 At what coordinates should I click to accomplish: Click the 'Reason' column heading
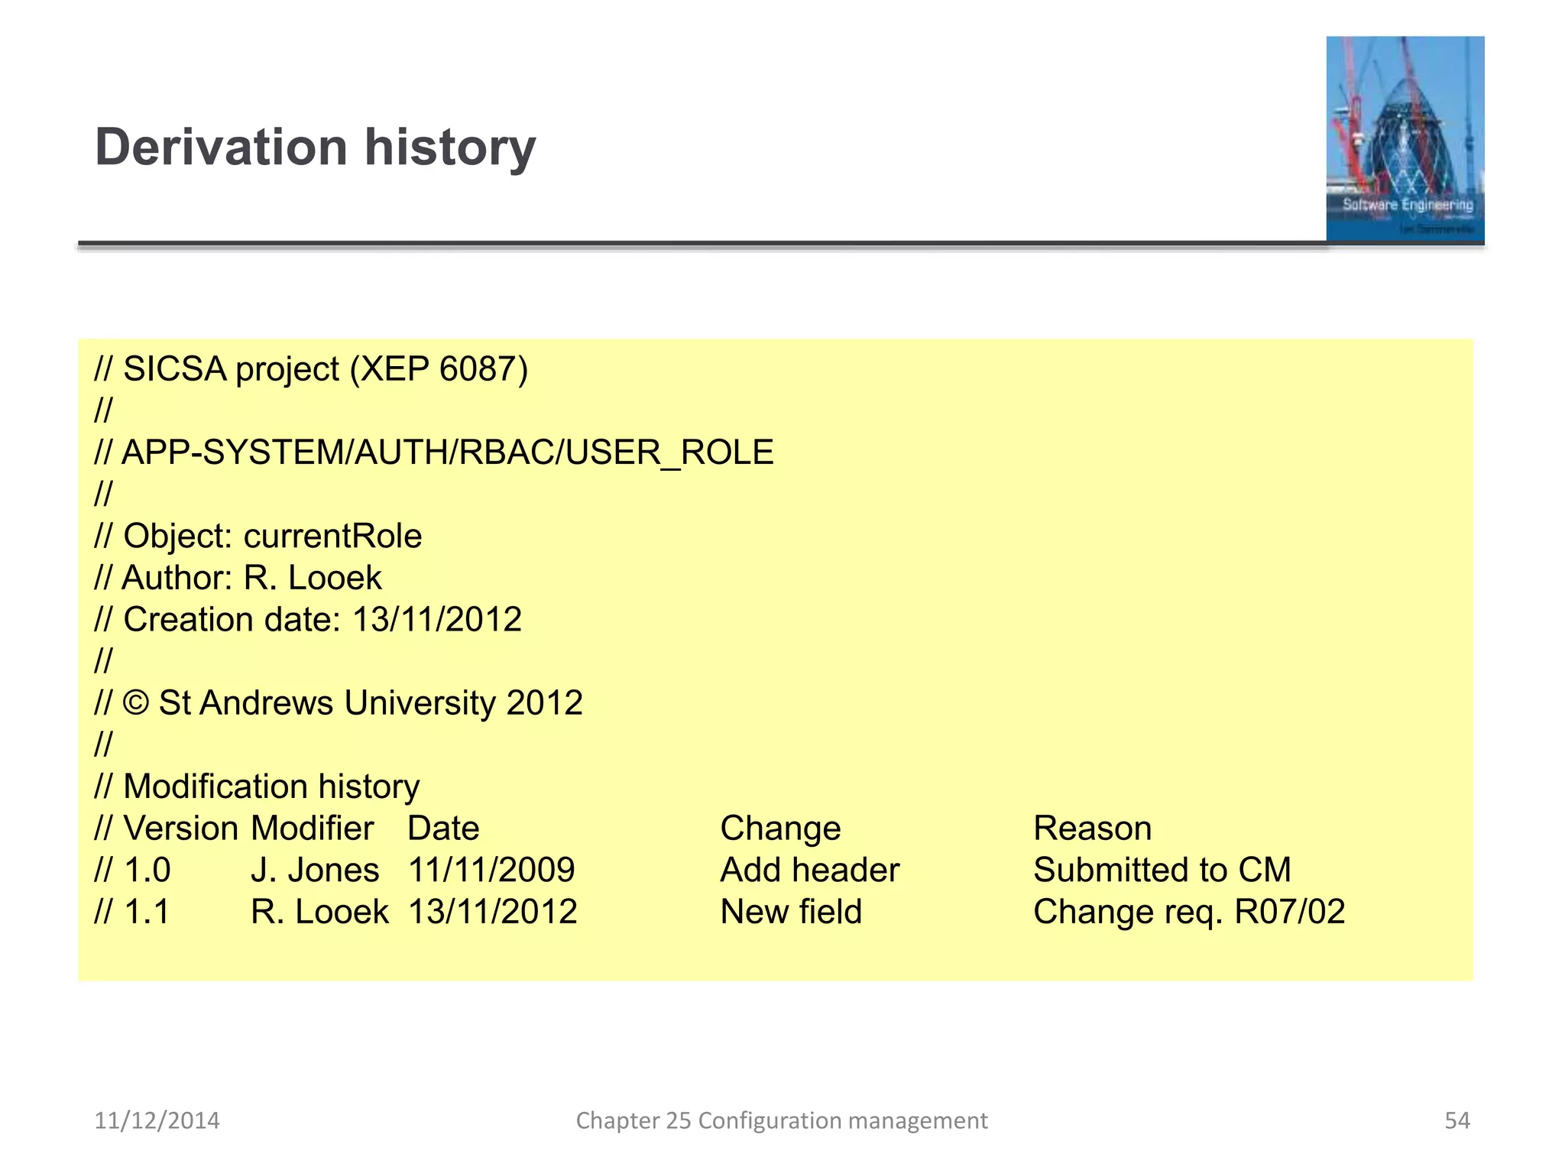1092,829
